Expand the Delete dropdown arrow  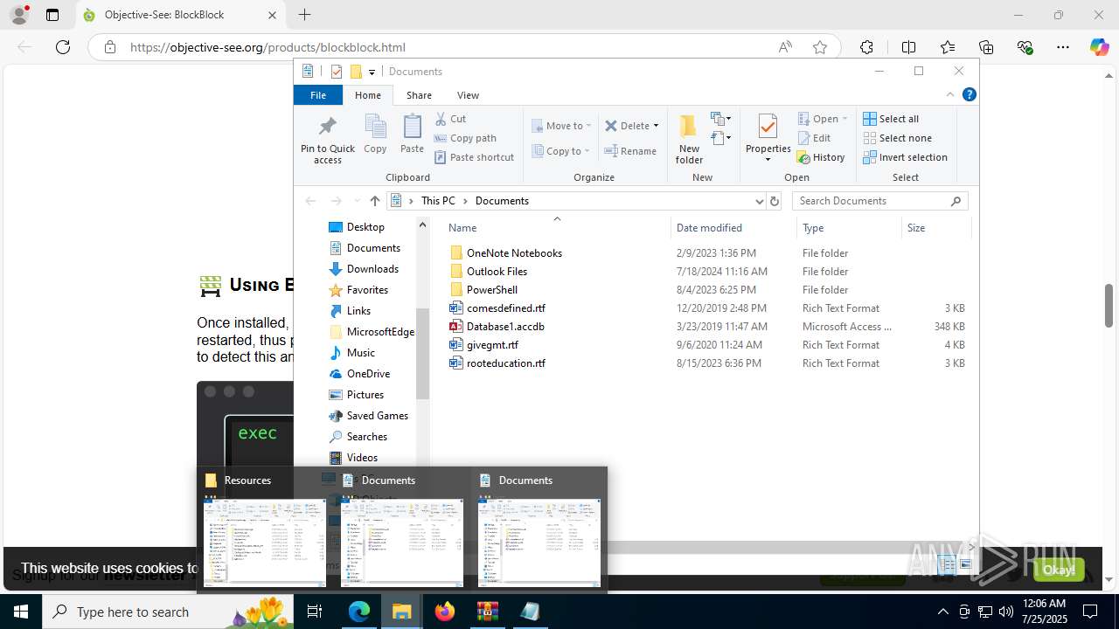point(656,126)
